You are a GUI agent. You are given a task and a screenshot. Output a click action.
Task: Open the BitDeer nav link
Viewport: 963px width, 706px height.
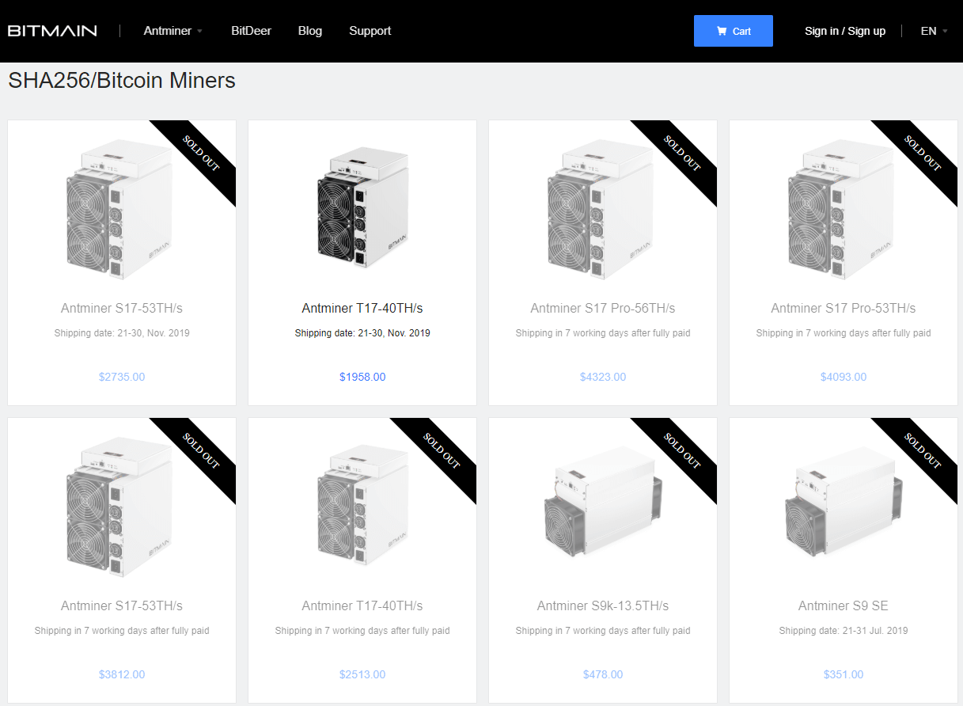point(251,31)
